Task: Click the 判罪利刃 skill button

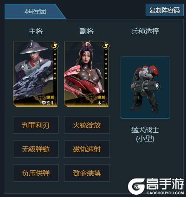Action: coord(36,125)
